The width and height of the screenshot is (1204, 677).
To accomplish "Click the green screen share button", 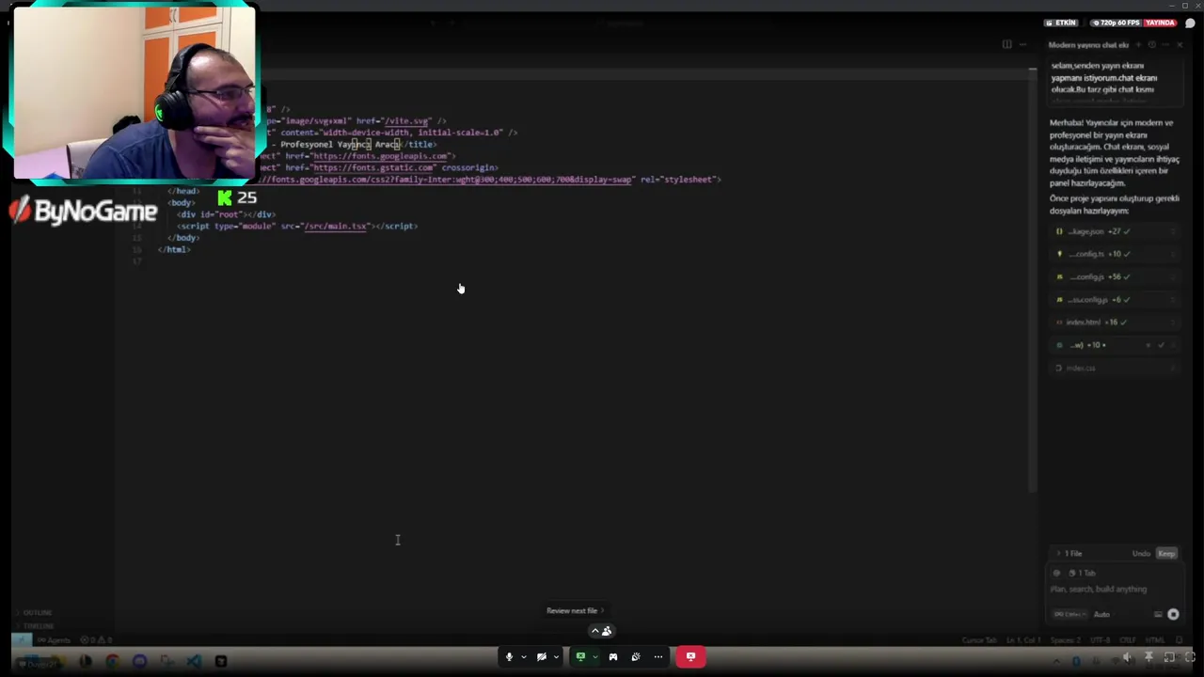I will pos(580,656).
